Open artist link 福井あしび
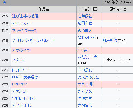Screen dimensions: 133x108 (x=86, y=38)
